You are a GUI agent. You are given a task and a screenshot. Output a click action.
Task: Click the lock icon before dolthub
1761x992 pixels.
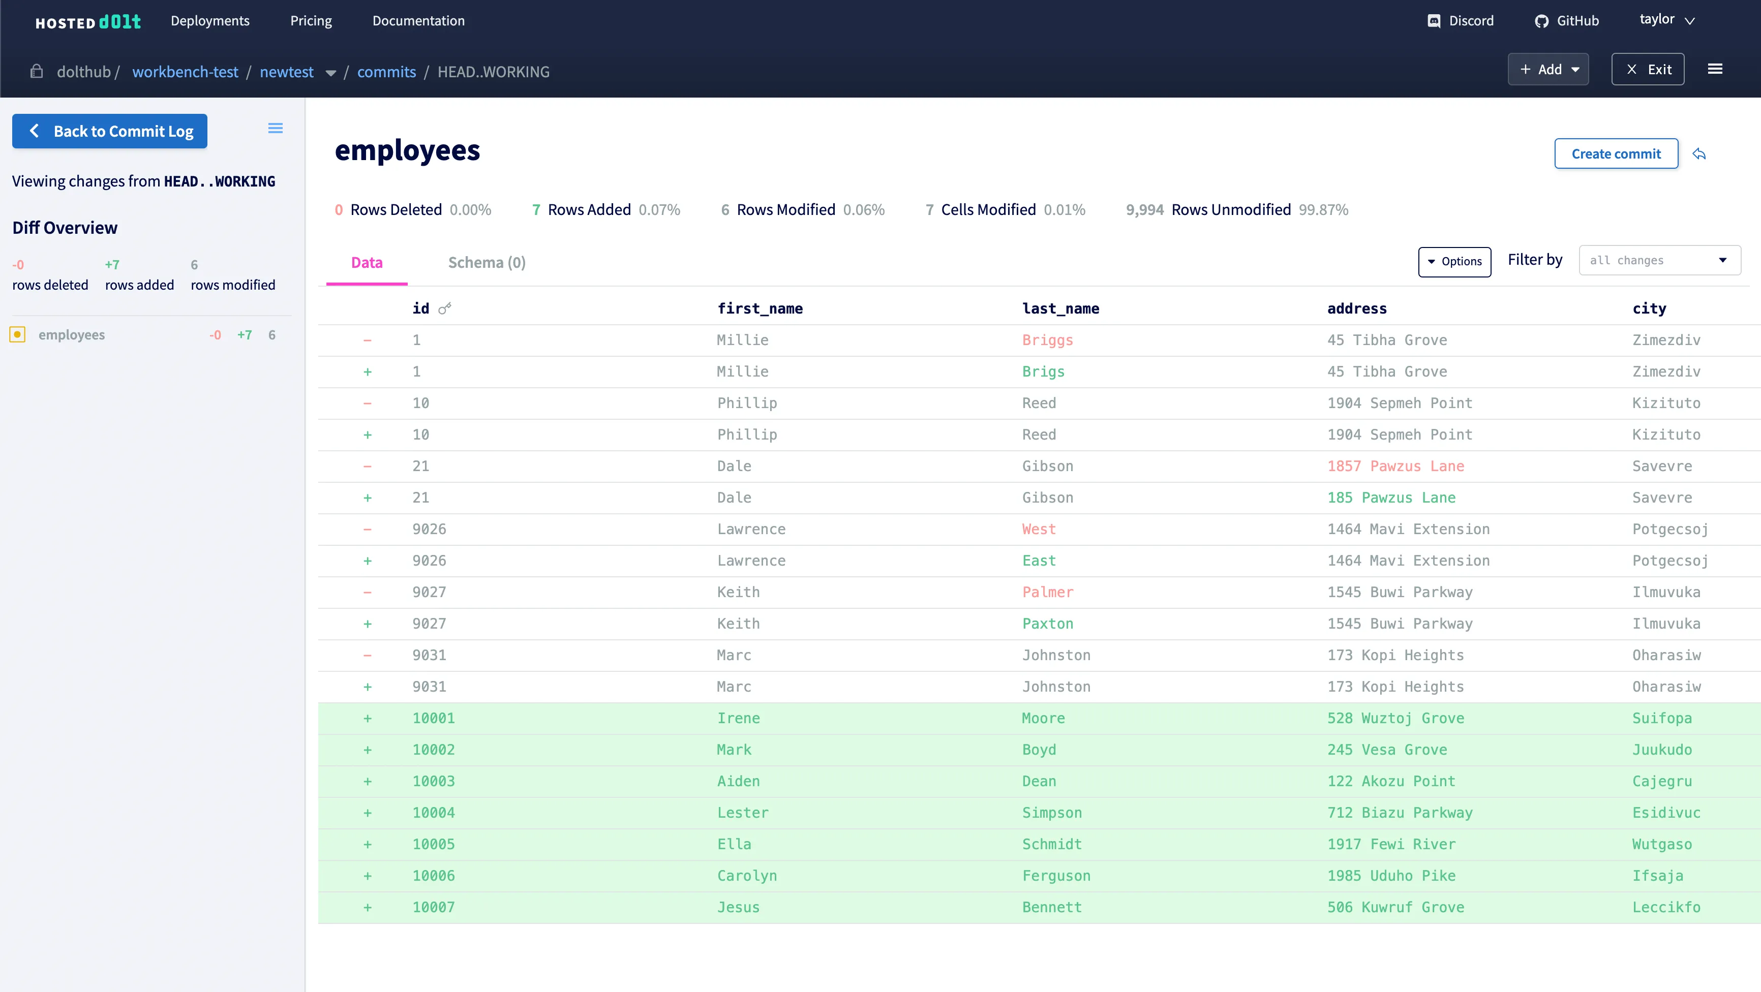tap(36, 72)
